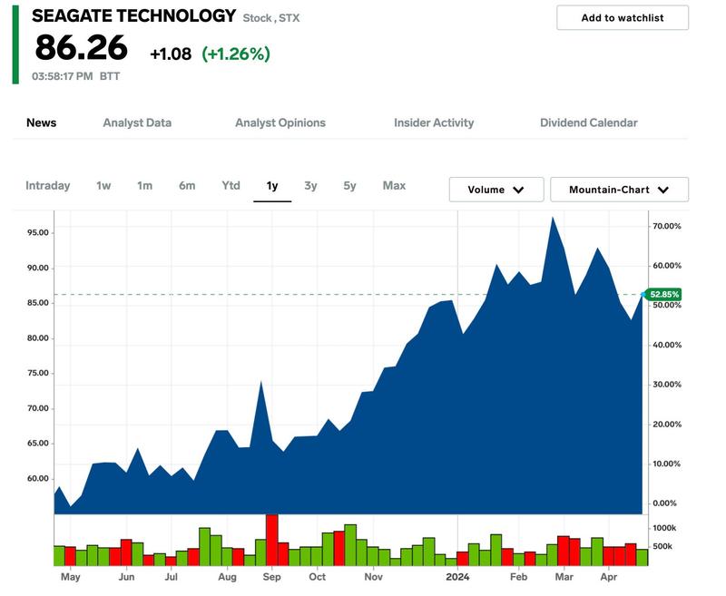726x596 pixels.
Task: Open Analyst Opinions tab
Action: tap(280, 122)
